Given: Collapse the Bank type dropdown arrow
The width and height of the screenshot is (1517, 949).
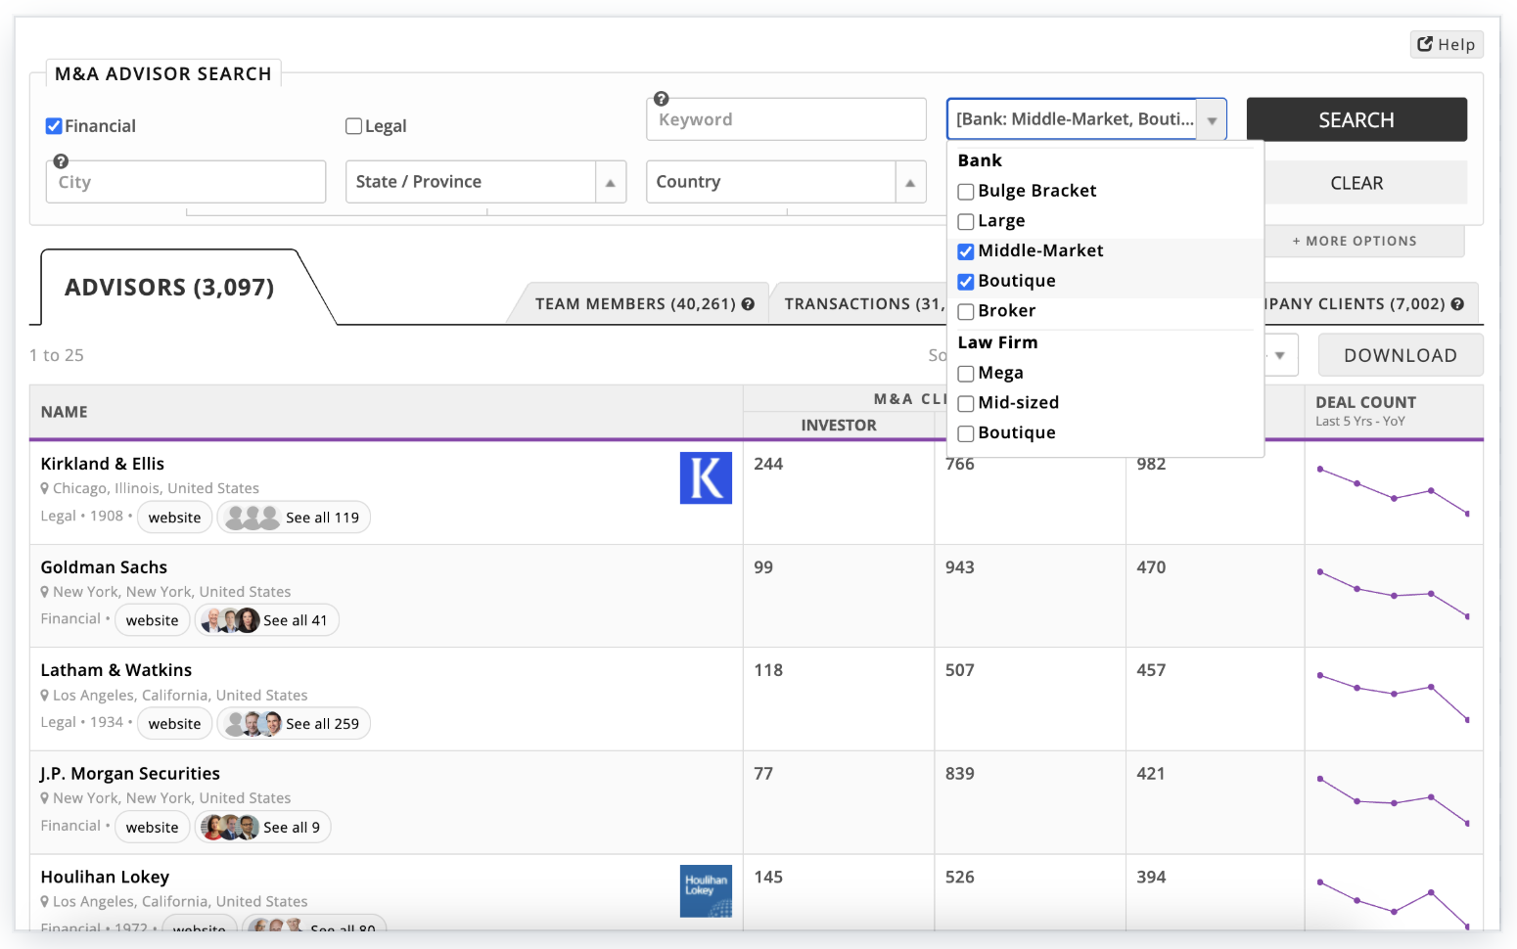Looking at the screenshot, I should click(1212, 120).
